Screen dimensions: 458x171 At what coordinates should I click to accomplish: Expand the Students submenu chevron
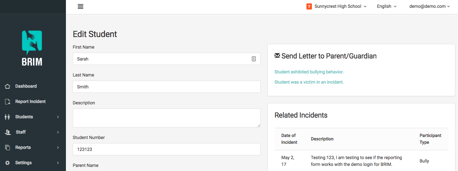coord(58,117)
